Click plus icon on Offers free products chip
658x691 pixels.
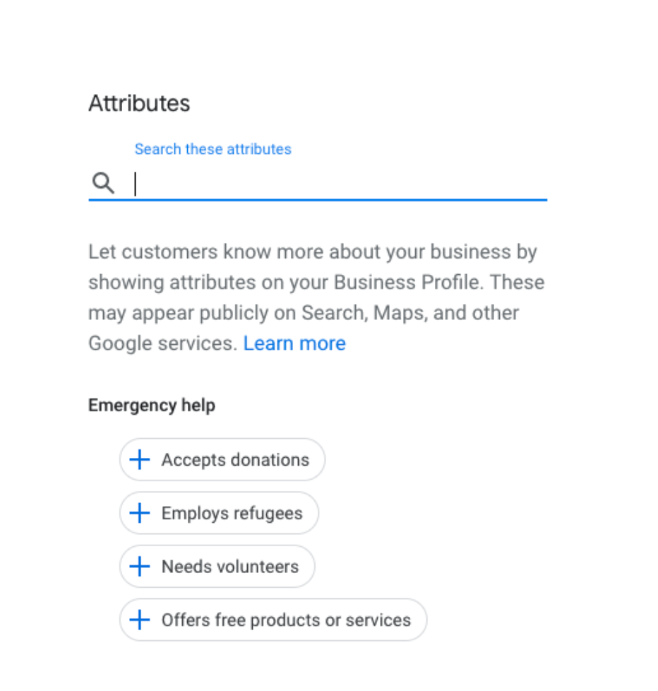pos(140,620)
